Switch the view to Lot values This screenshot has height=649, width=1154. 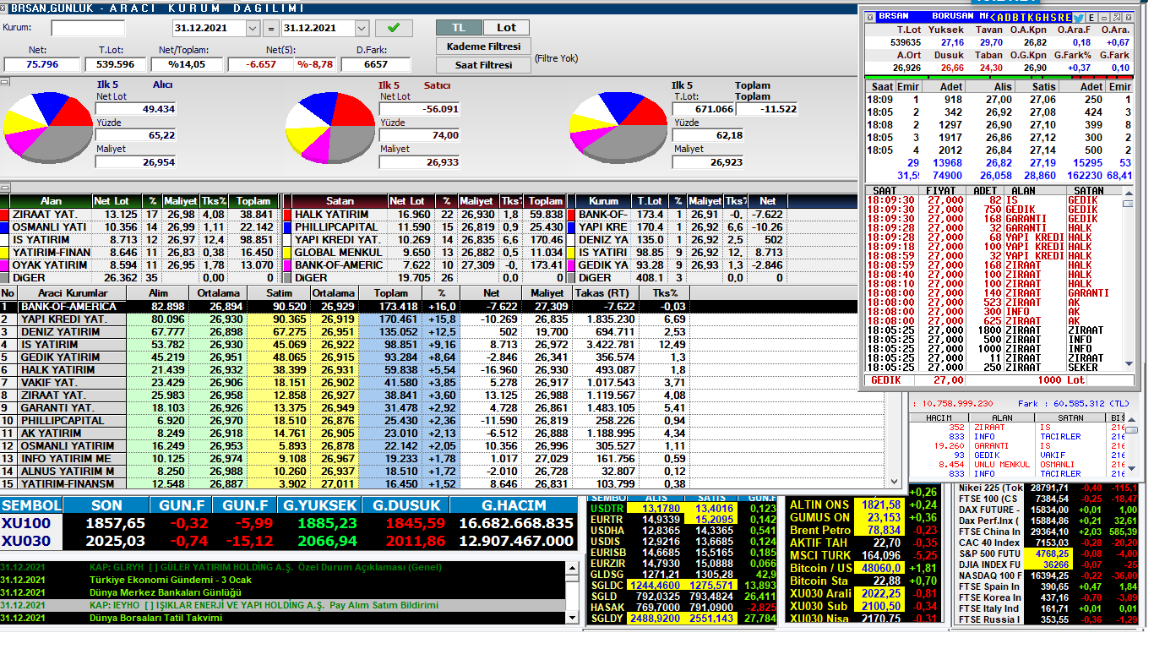pos(507,28)
